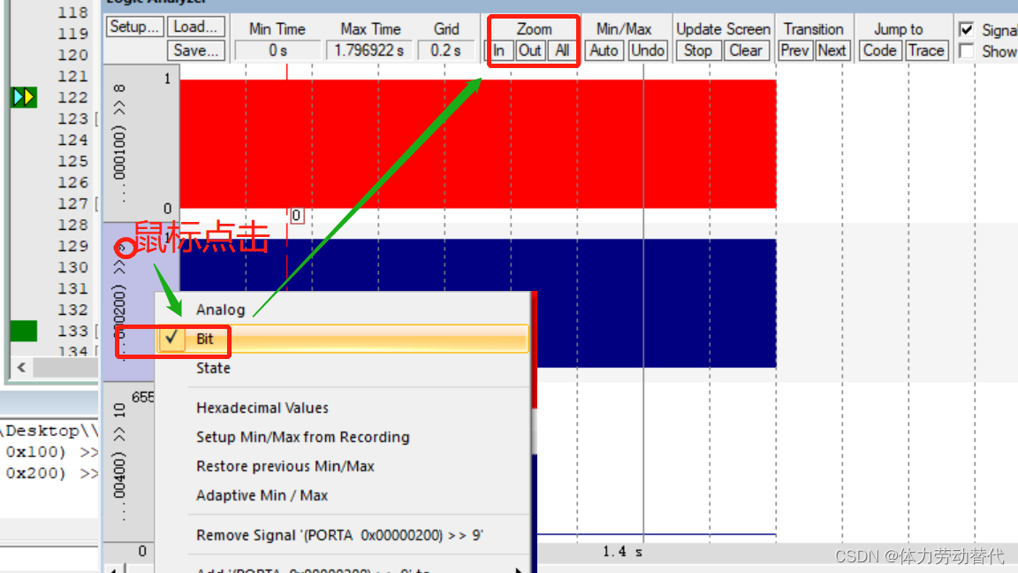This screenshot has height=573, width=1018.
Task: Enable the Show checkbox below Signal
Action: 966,51
